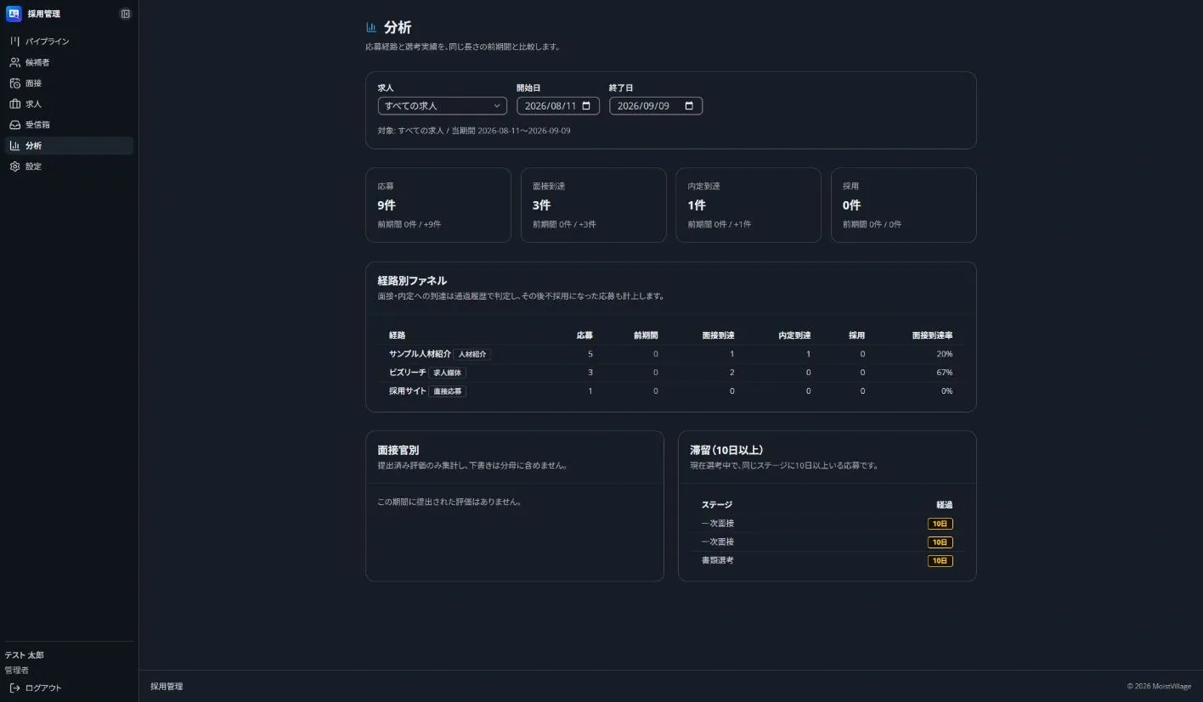This screenshot has height=702, width=1203.
Task: Click the © 2026 MoistVillage footer text
Action: pyautogui.click(x=1159, y=687)
